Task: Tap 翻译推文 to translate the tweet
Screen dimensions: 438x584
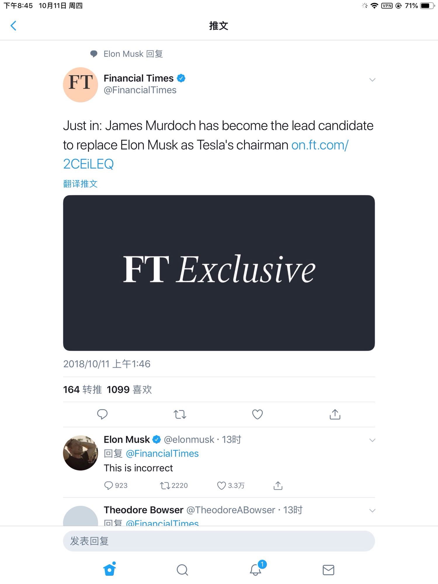Action: [x=80, y=184]
